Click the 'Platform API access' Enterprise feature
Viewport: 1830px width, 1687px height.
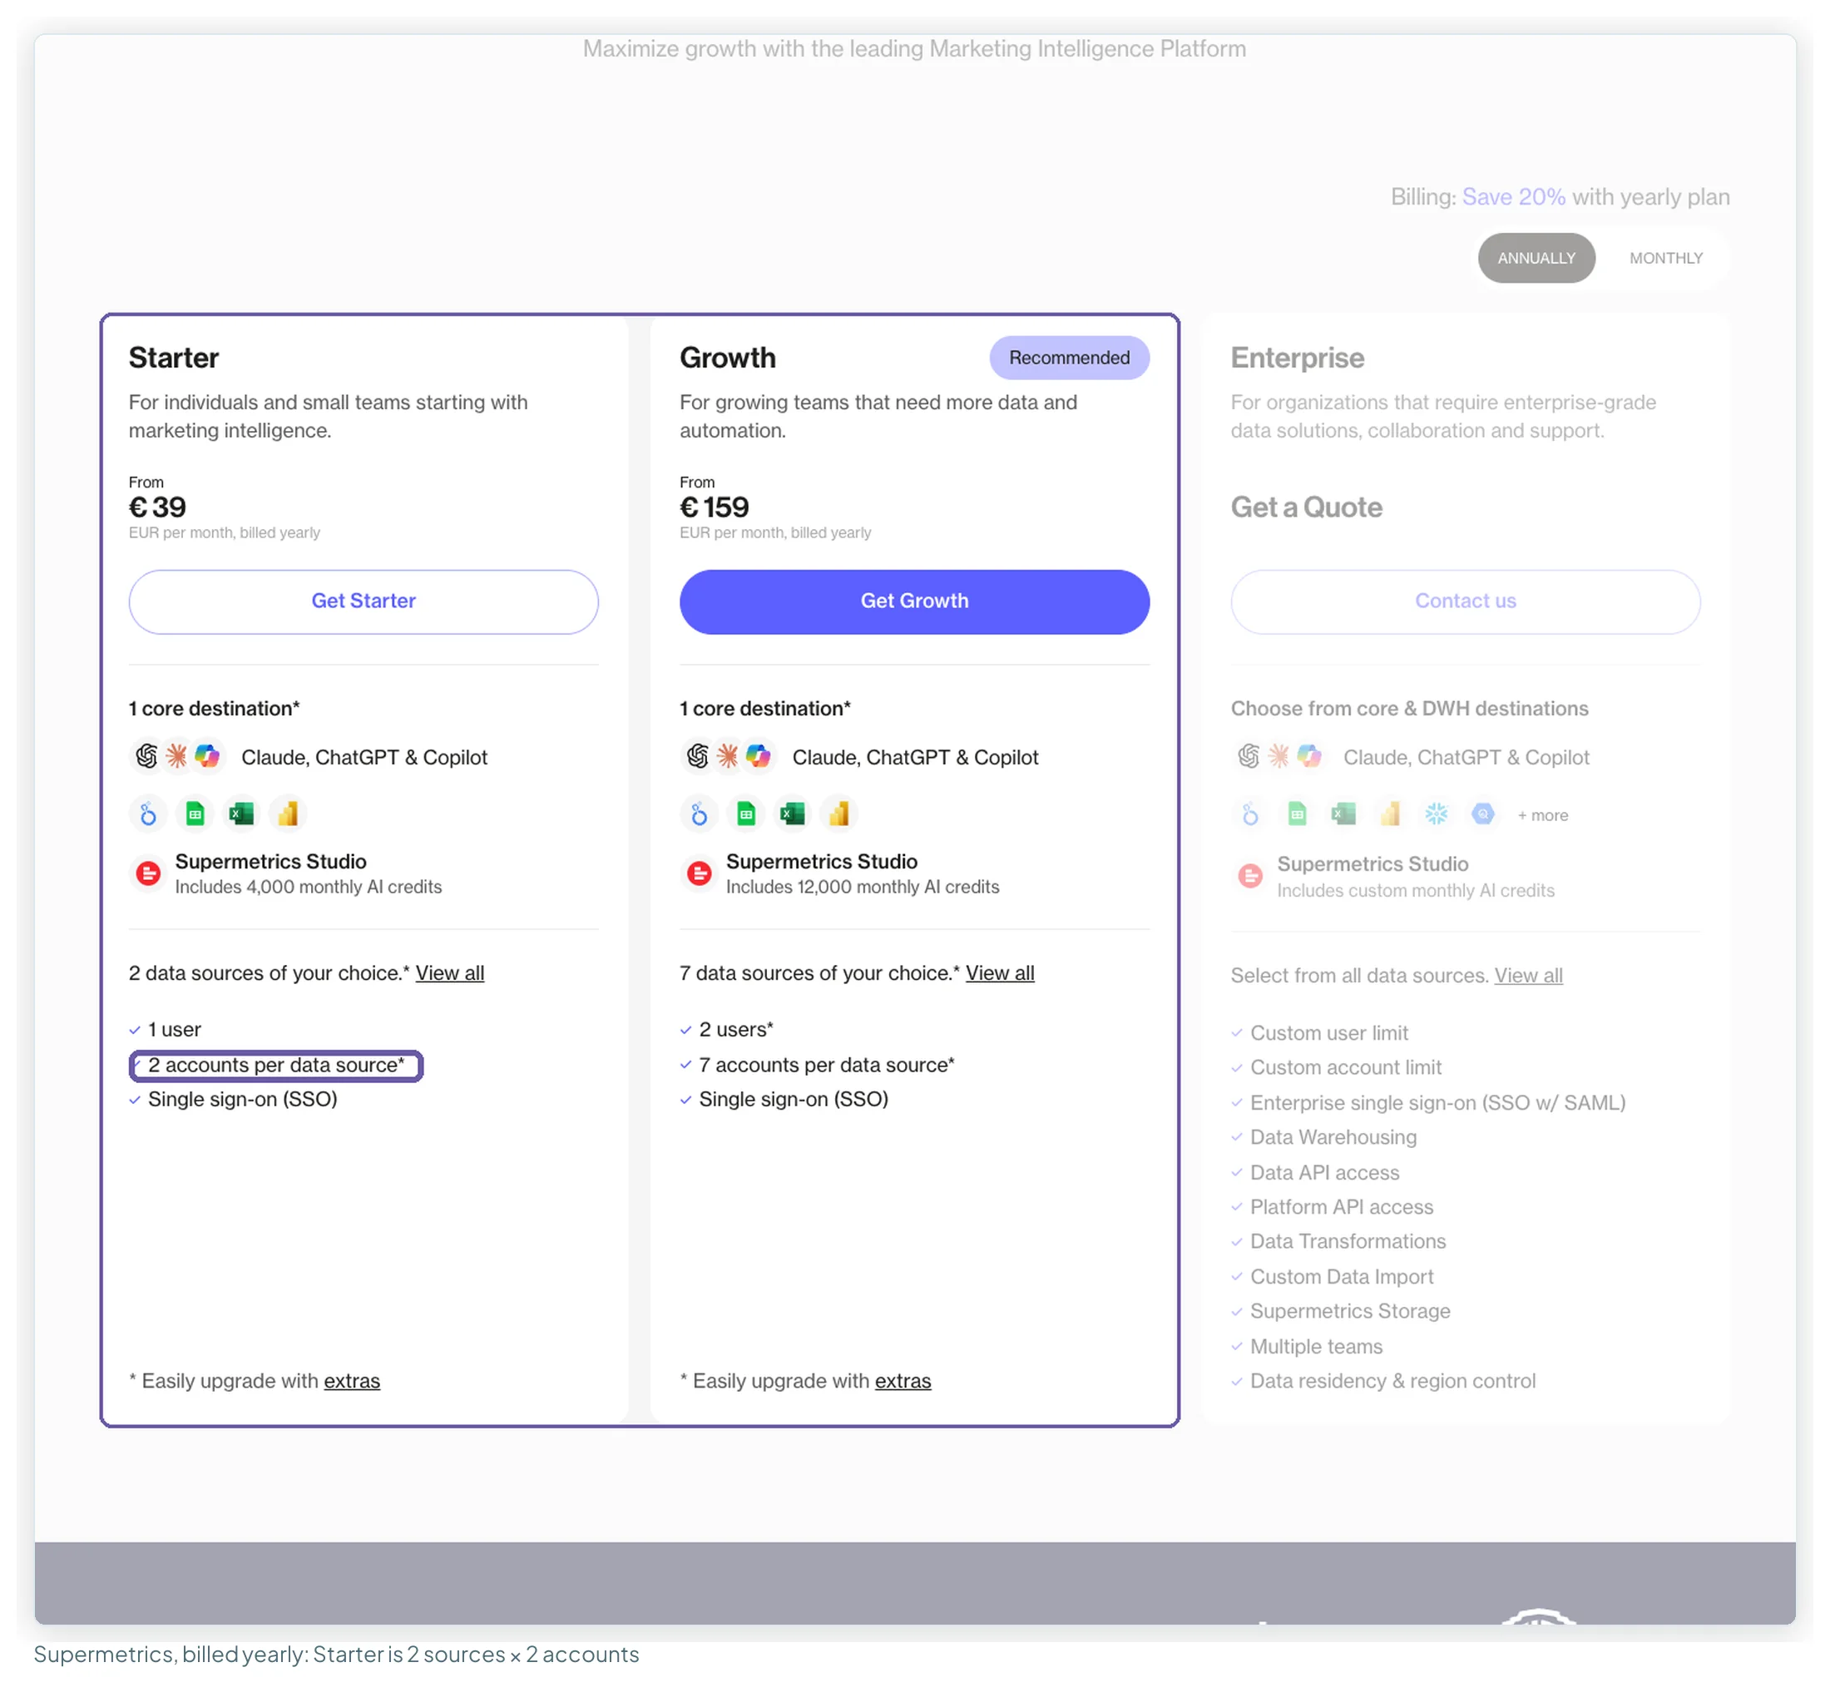pyautogui.click(x=1342, y=1208)
